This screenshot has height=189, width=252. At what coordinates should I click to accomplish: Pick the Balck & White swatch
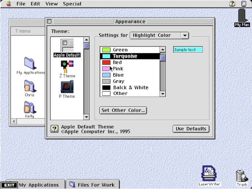[x=106, y=88]
